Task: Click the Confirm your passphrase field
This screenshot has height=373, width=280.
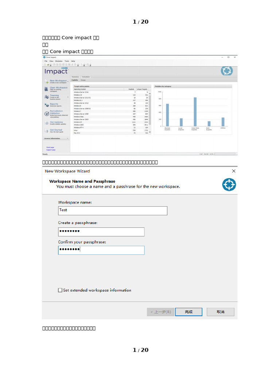Action: (x=101, y=250)
